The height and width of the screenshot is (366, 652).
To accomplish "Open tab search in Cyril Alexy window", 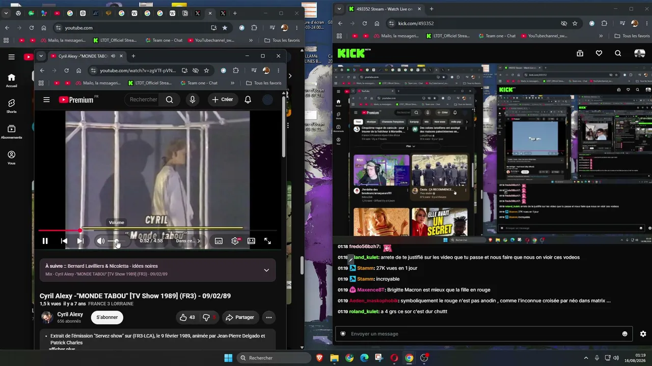I will click(41, 56).
